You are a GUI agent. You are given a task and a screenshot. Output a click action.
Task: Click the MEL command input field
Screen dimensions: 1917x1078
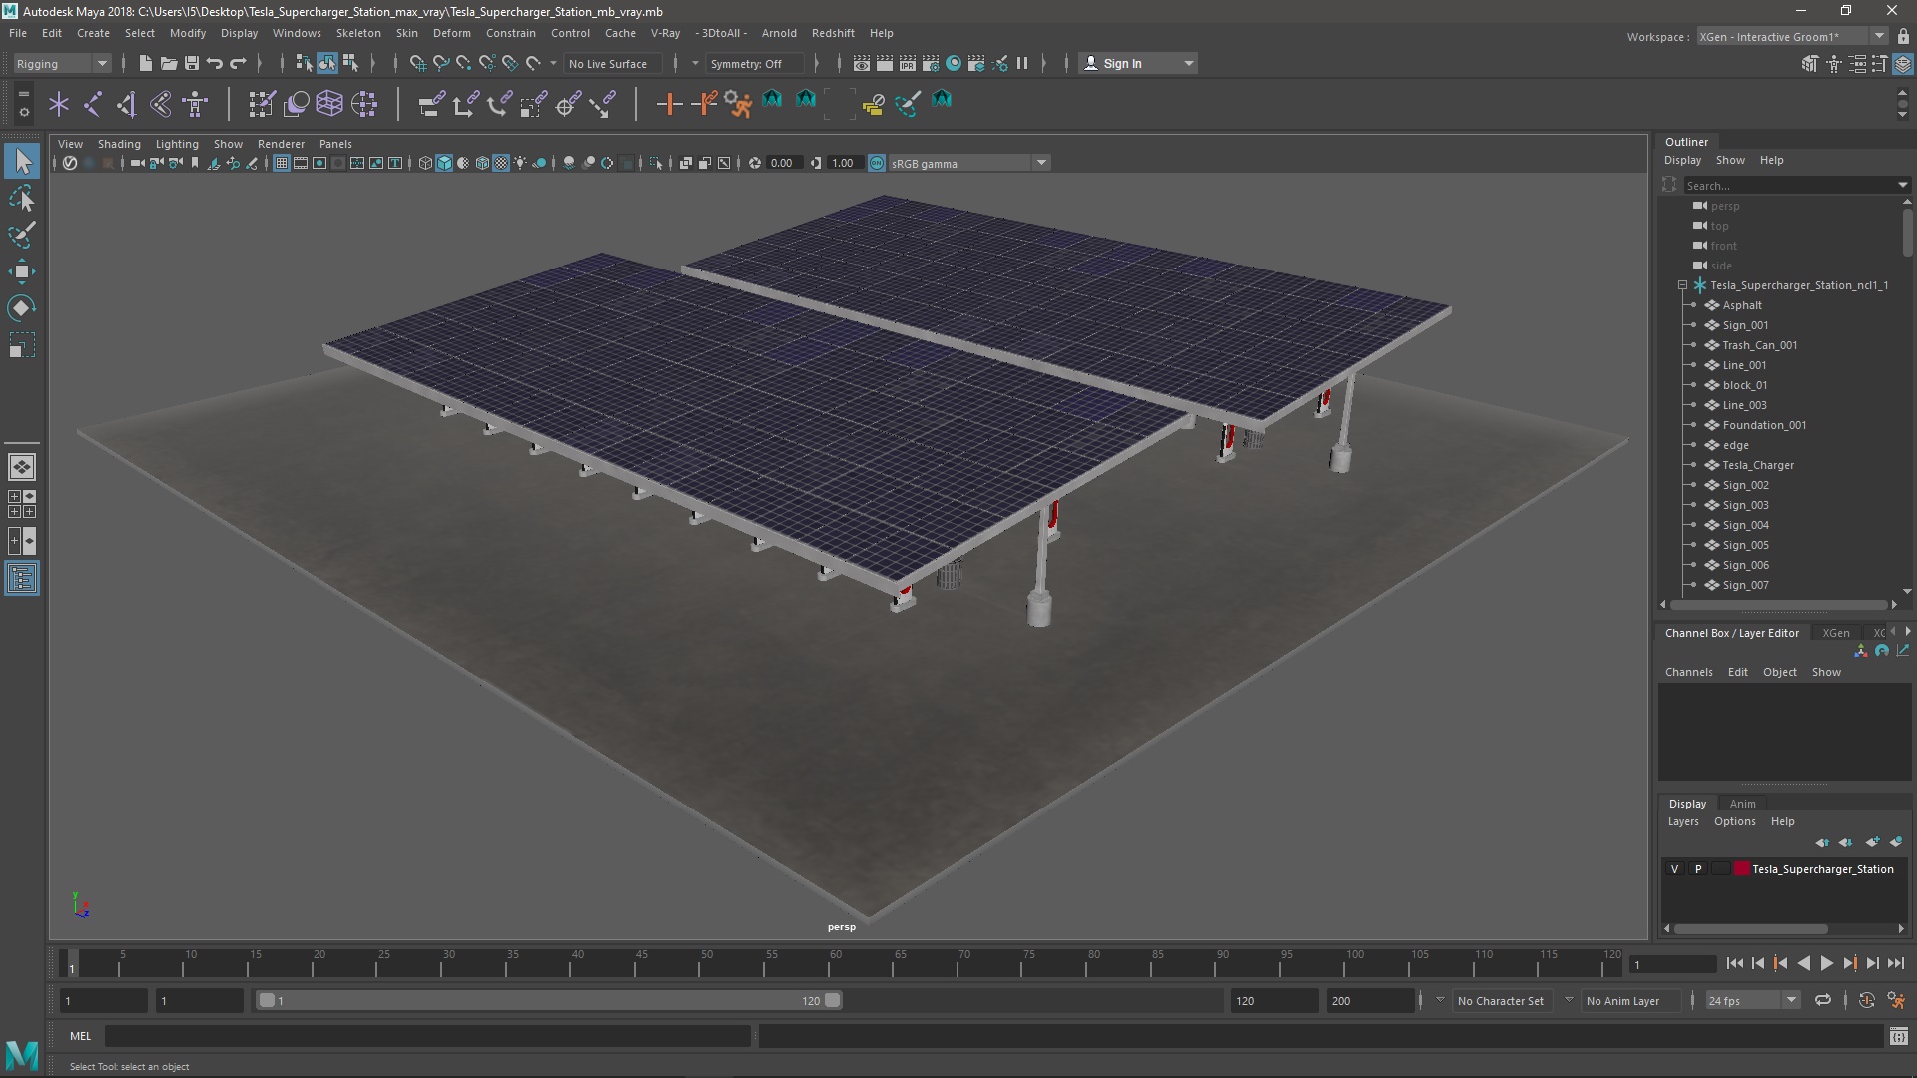tap(427, 1036)
